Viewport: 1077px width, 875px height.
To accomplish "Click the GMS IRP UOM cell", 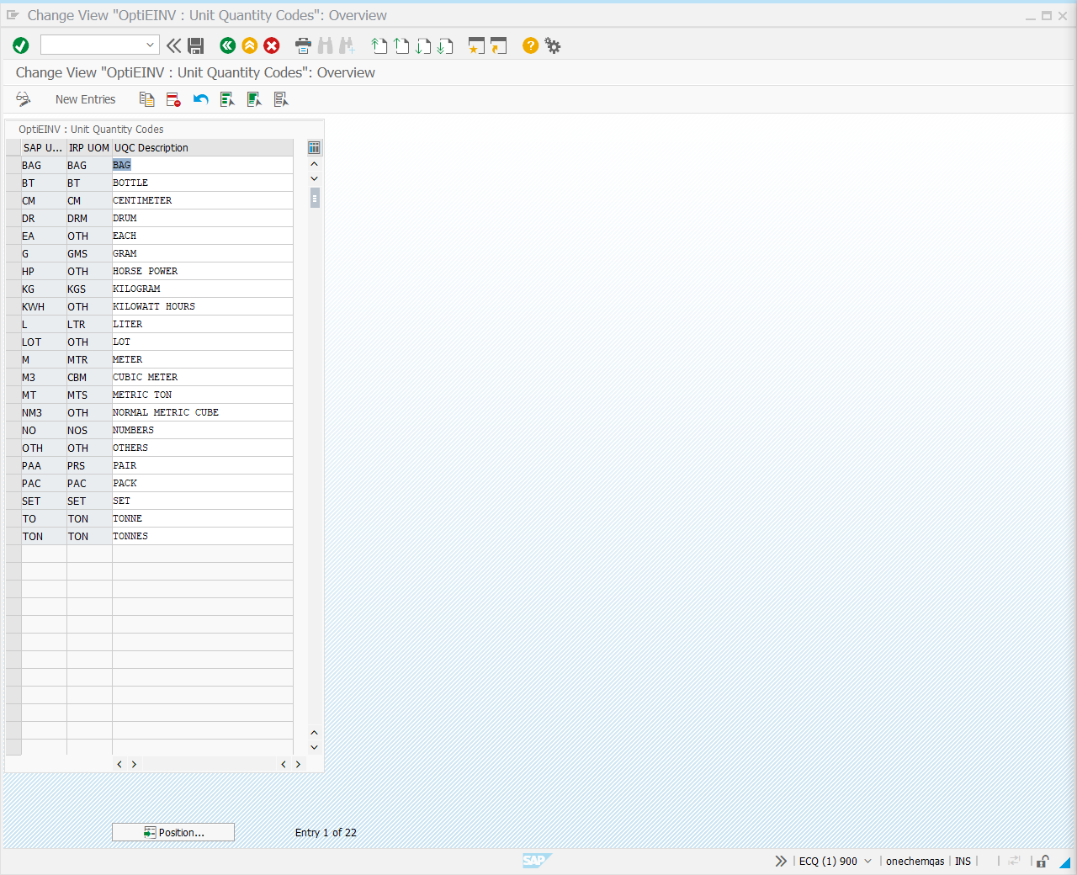I will (89, 253).
